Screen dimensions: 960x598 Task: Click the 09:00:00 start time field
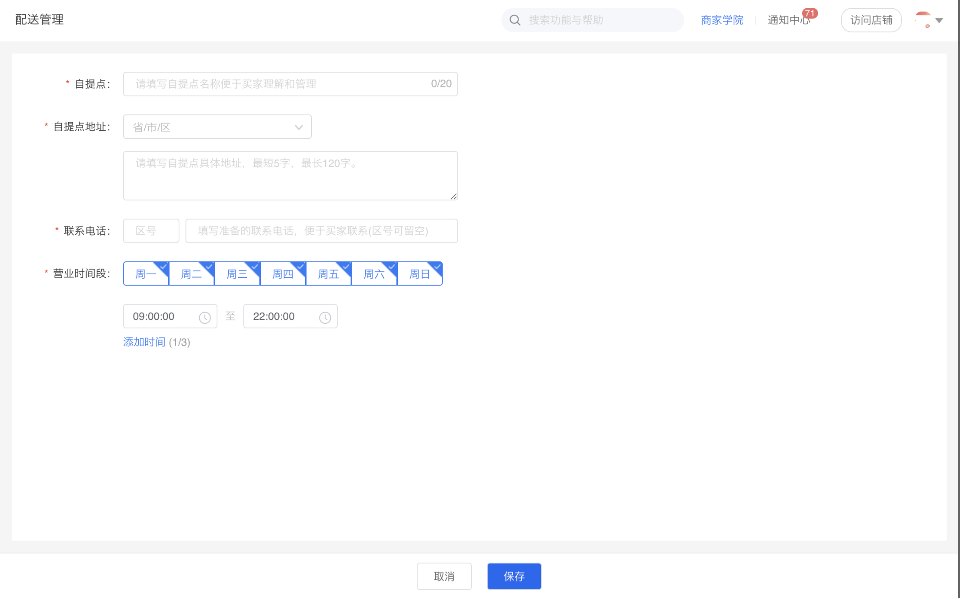point(170,316)
